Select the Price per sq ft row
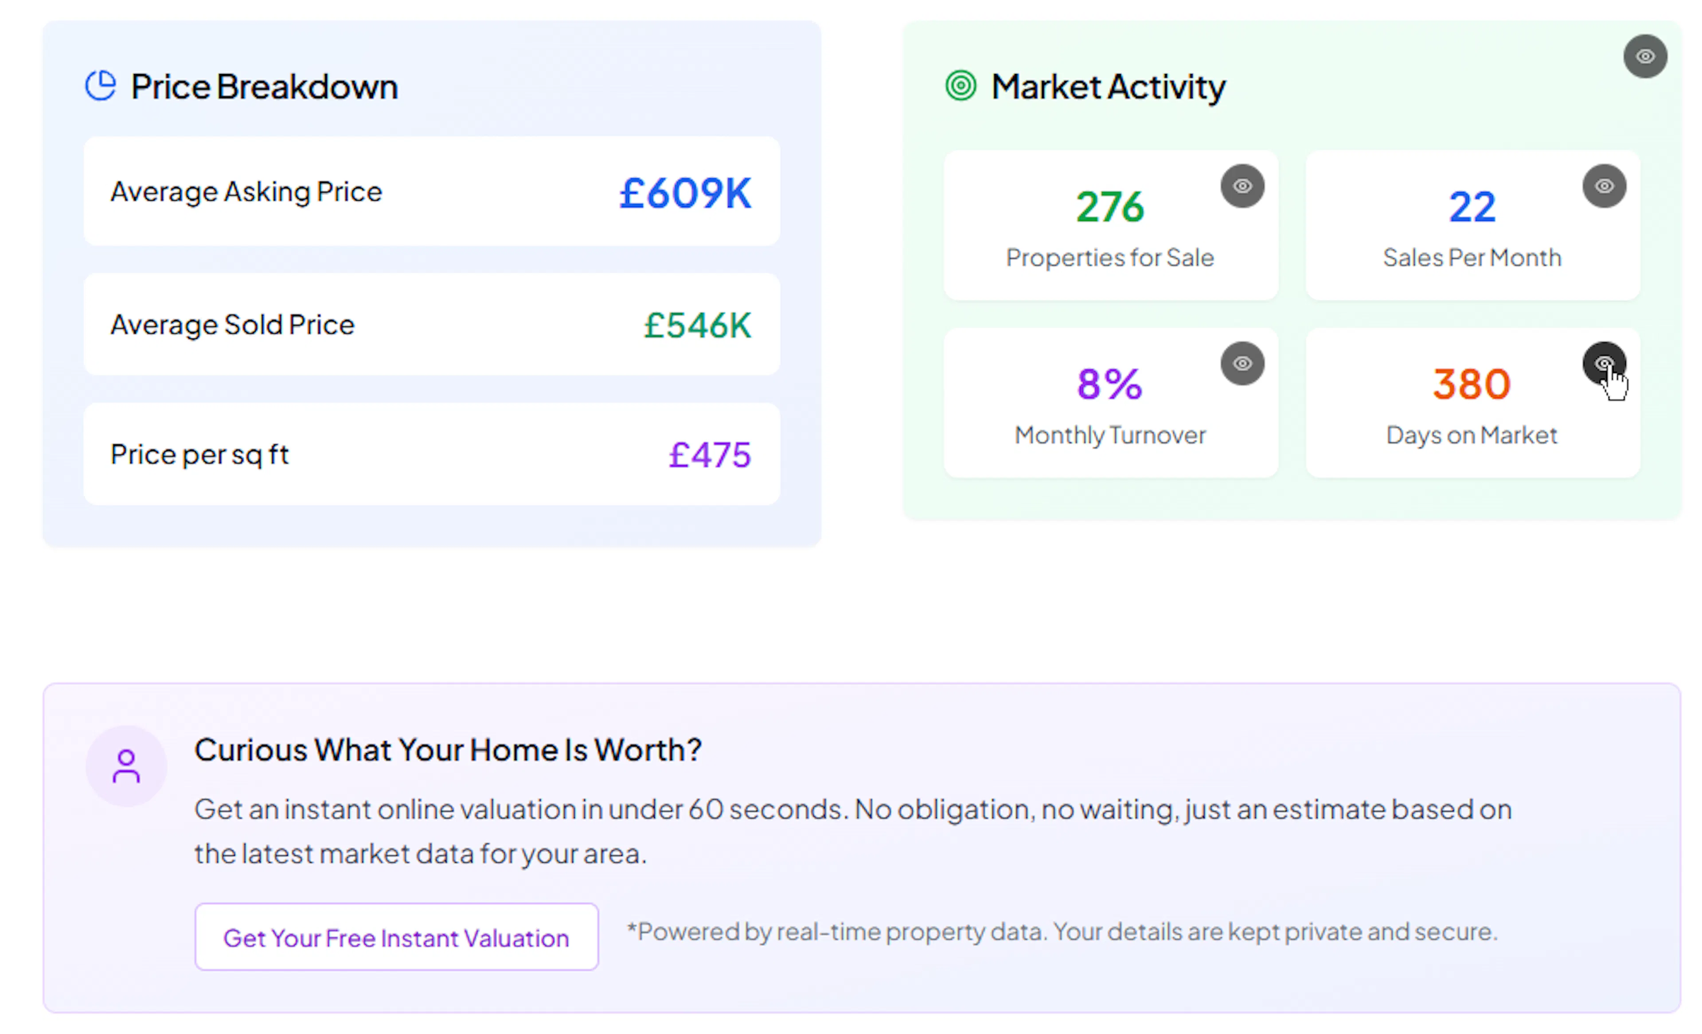Screen dimensions: 1702x1034 tap(432, 455)
